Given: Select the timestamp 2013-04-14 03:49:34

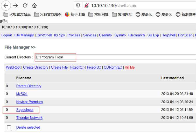Looking at the screenshot, I should click(x=177, y=102).
